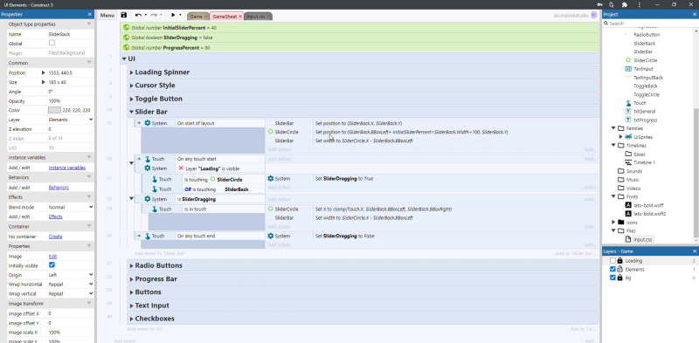The image size is (699, 343).
Task: Click the lock icon on Loading layer
Action: tap(619, 261)
